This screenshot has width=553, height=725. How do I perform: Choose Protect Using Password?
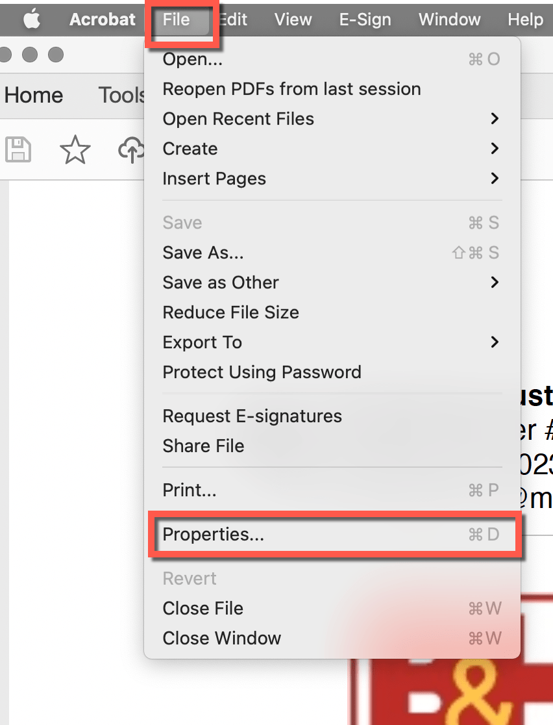[x=262, y=372]
